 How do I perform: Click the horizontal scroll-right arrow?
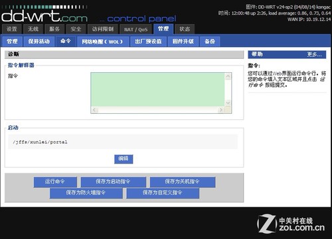pos(220,110)
